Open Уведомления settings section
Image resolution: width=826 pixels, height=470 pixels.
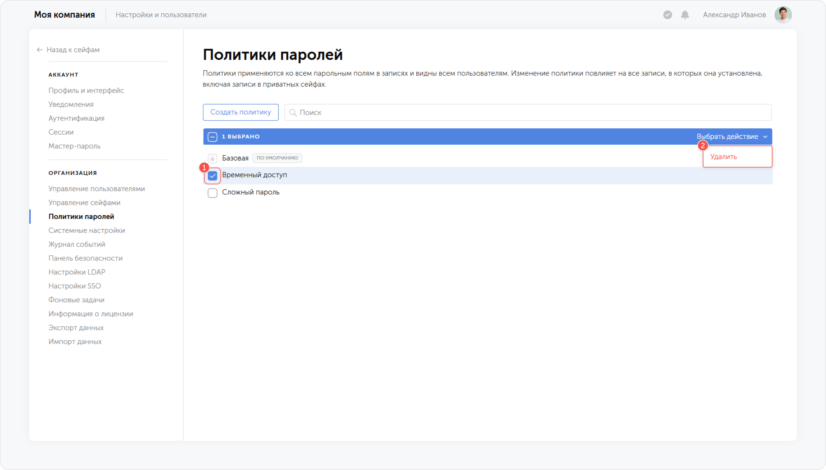pyautogui.click(x=71, y=104)
